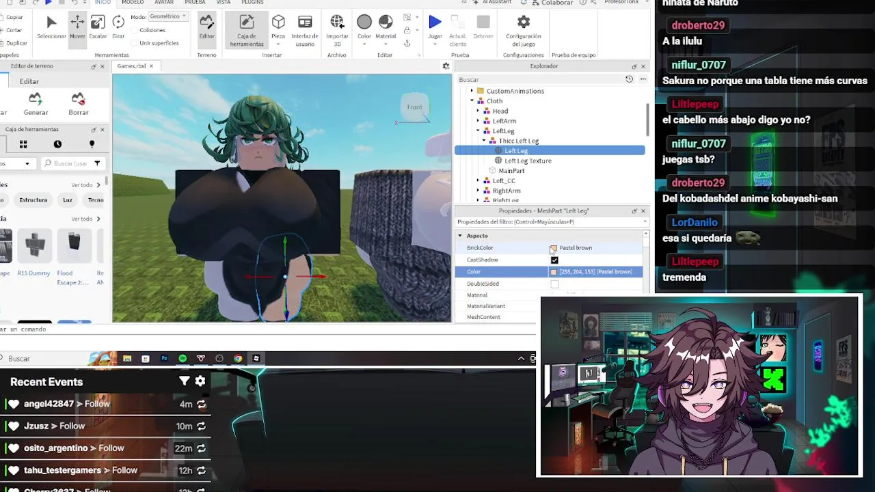The width and height of the screenshot is (875, 492).
Task: Collapse the LeftLeg tree node
Action: pos(478,131)
